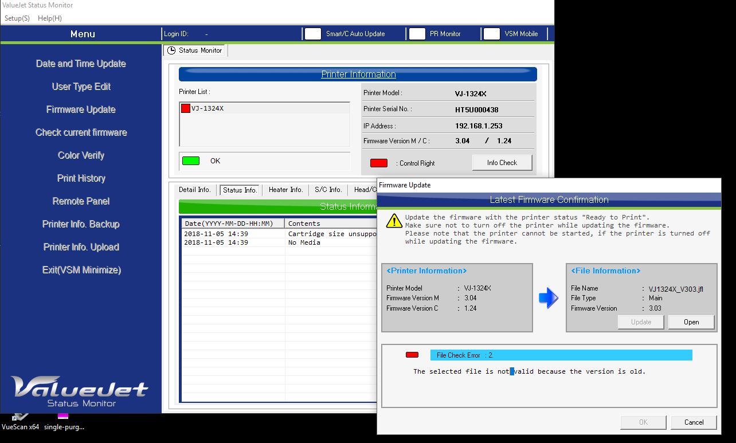
Task: Click the Date column header
Action: [x=233, y=224]
